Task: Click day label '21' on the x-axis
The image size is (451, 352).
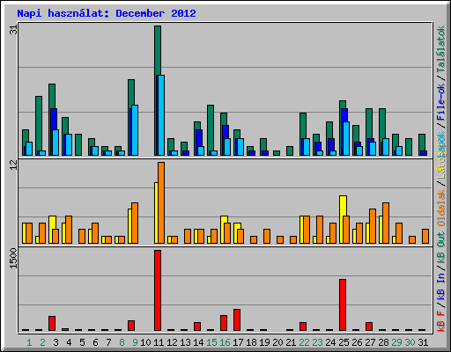Action: pos(291,342)
